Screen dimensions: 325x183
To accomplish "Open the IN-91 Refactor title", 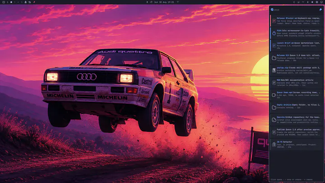I will pos(284,142).
